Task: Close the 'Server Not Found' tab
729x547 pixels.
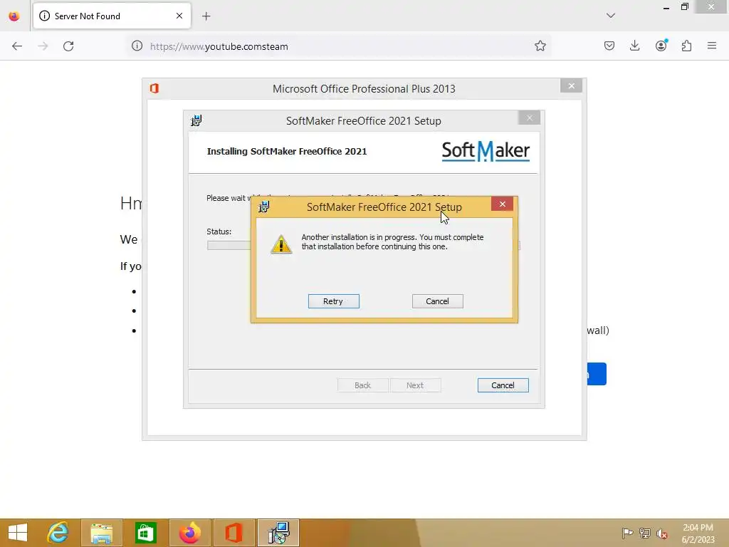Action: 179,16
